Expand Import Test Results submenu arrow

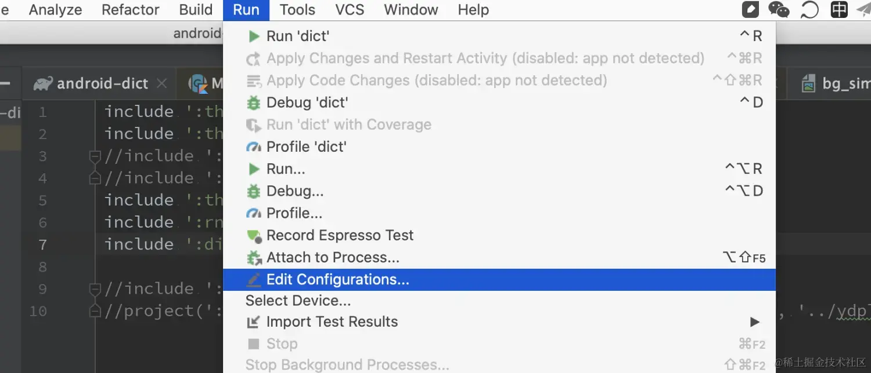pyautogui.click(x=754, y=322)
